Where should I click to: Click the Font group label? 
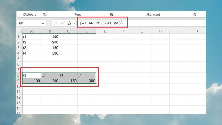(78, 15)
